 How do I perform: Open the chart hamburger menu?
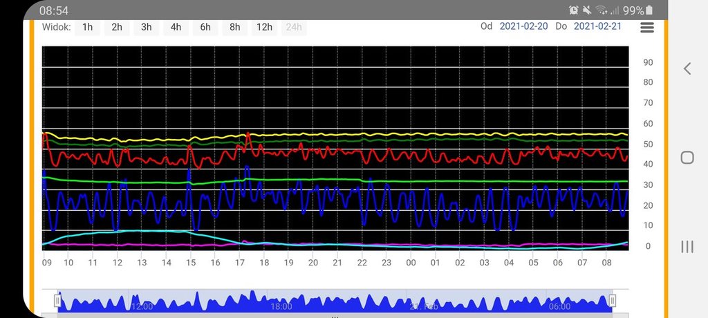(x=647, y=27)
